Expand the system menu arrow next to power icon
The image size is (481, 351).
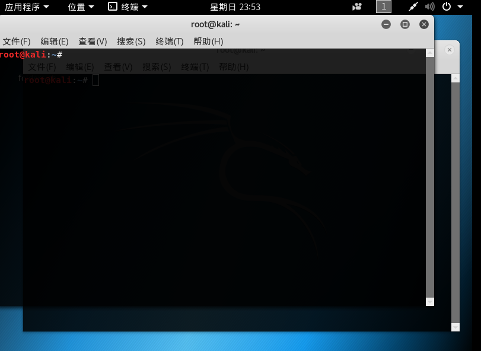coord(460,7)
